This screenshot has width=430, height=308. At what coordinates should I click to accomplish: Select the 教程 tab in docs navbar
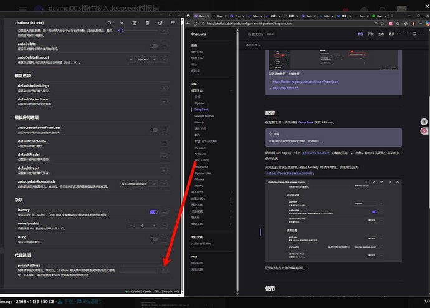360,34
